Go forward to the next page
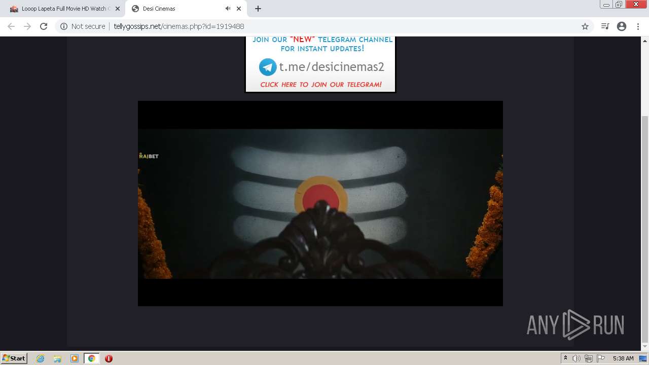This screenshot has width=649, height=365. [27, 26]
